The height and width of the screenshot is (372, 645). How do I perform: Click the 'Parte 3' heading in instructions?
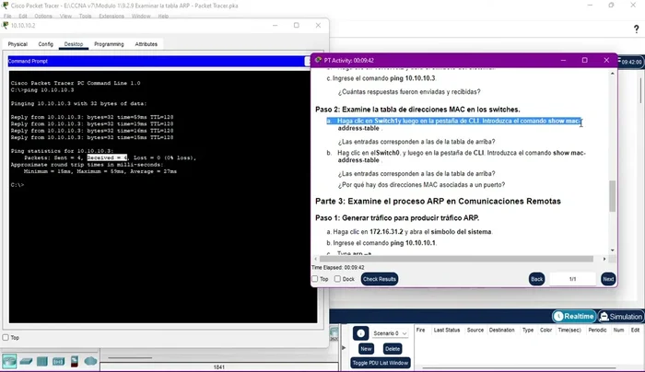(438, 201)
